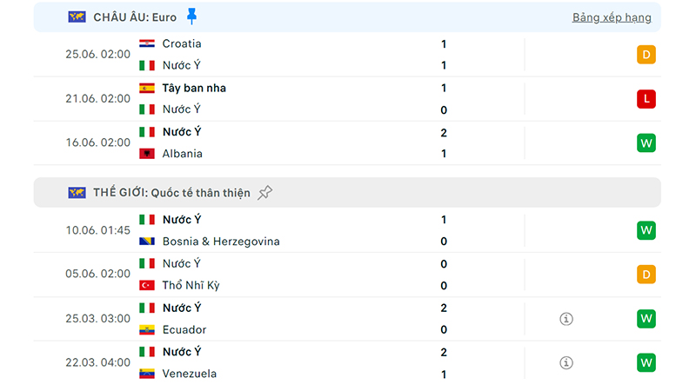Click the info icon for Venezuela match
Screen dimensions: 696x391
pos(566,362)
